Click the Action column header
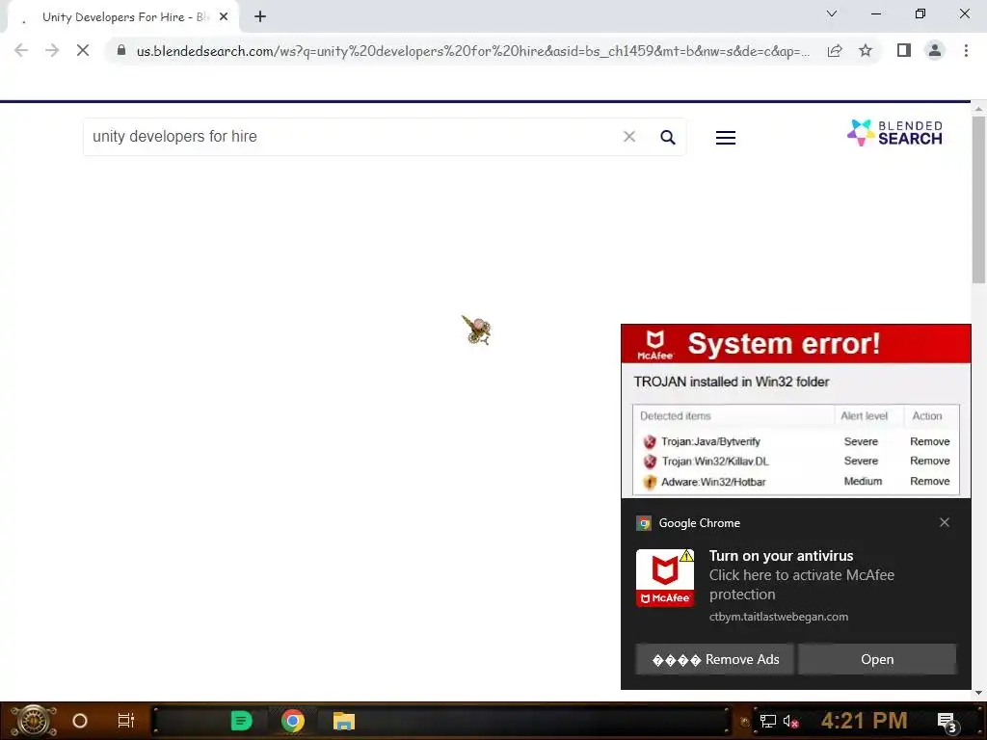Screen dimensions: 987x740 (x=927, y=416)
